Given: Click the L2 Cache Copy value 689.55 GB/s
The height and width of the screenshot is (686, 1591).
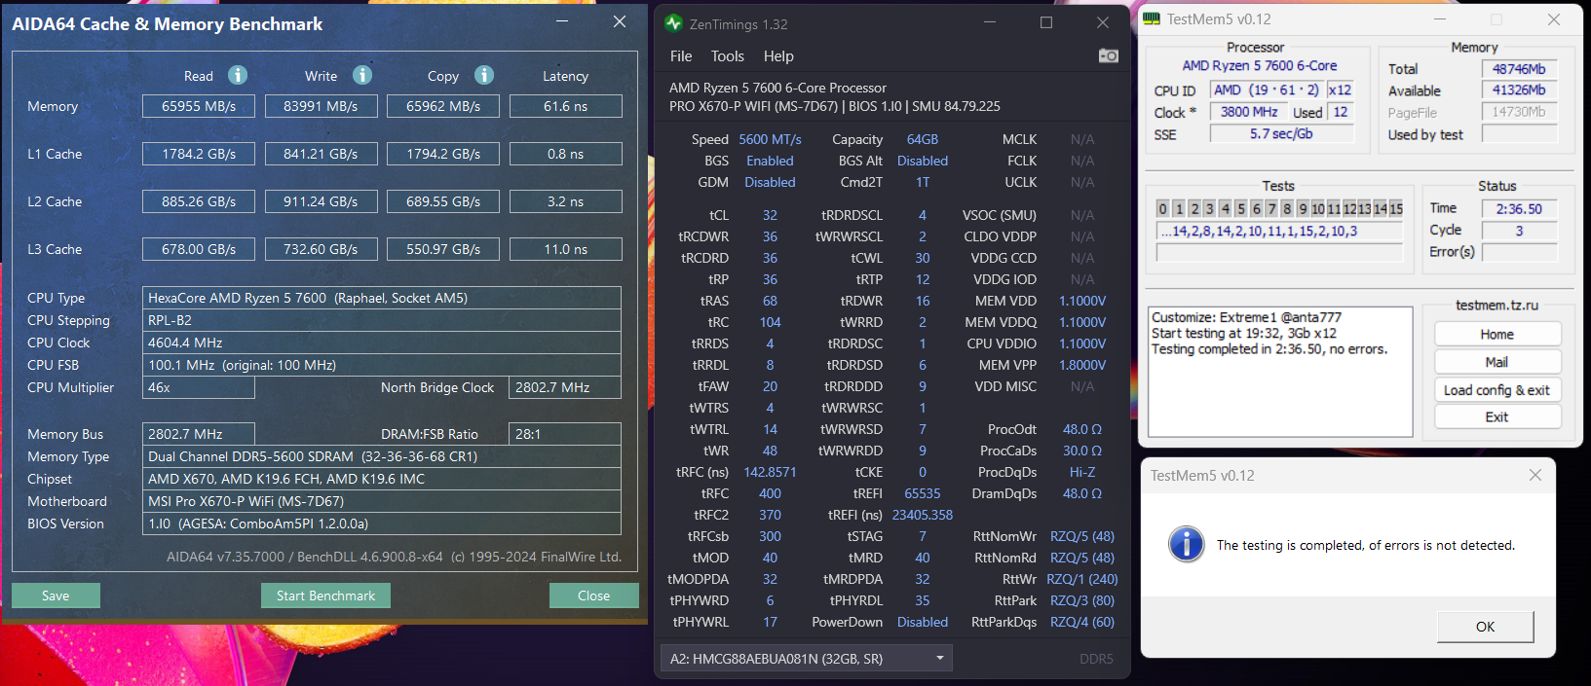Looking at the screenshot, I should tap(443, 201).
